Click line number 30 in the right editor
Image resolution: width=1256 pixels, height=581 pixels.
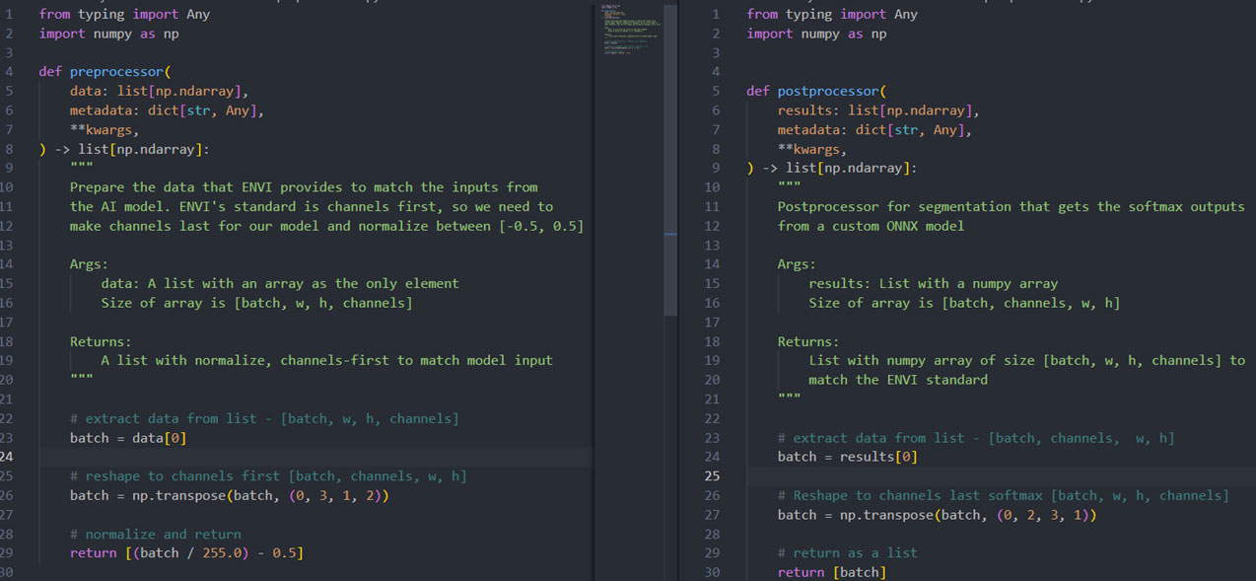[712, 572]
